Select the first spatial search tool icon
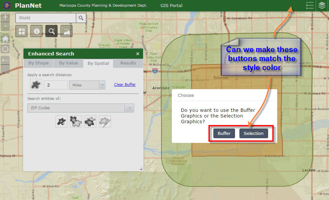 [62, 122]
